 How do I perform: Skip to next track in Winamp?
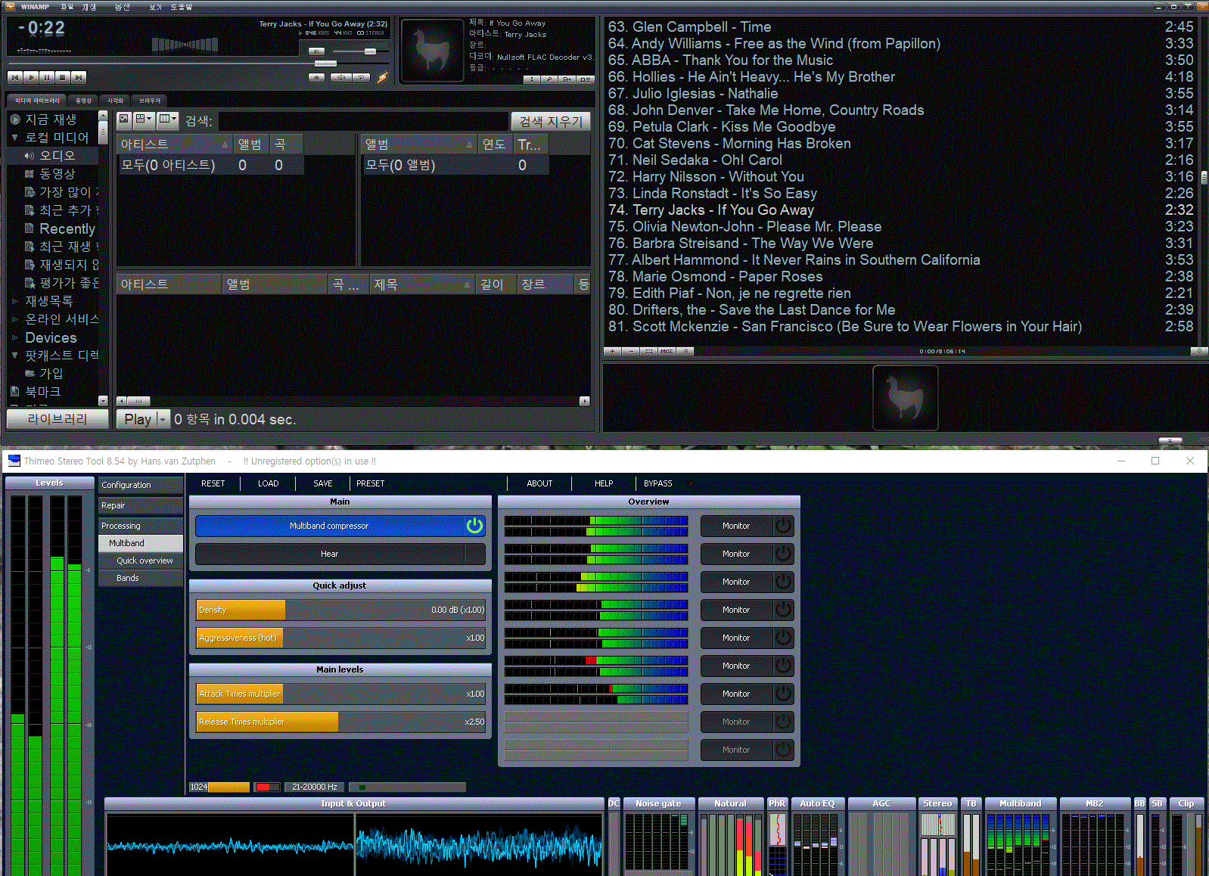pos(79,77)
